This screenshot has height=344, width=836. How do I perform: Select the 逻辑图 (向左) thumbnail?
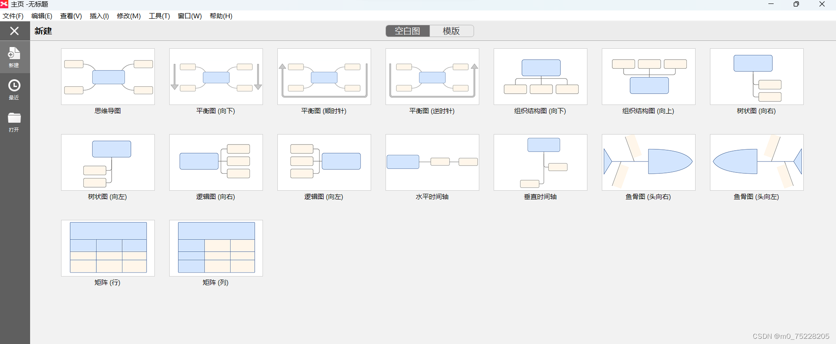pos(324,162)
